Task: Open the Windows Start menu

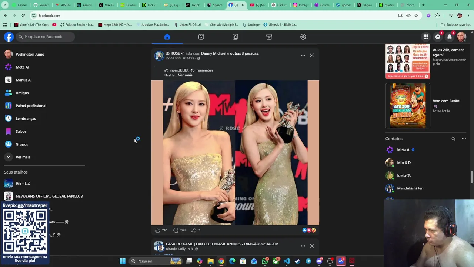Action: click(123, 261)
